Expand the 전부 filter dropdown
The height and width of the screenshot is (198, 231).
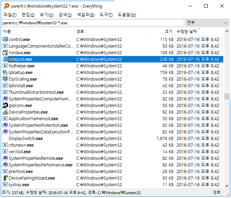coord(207,23)
